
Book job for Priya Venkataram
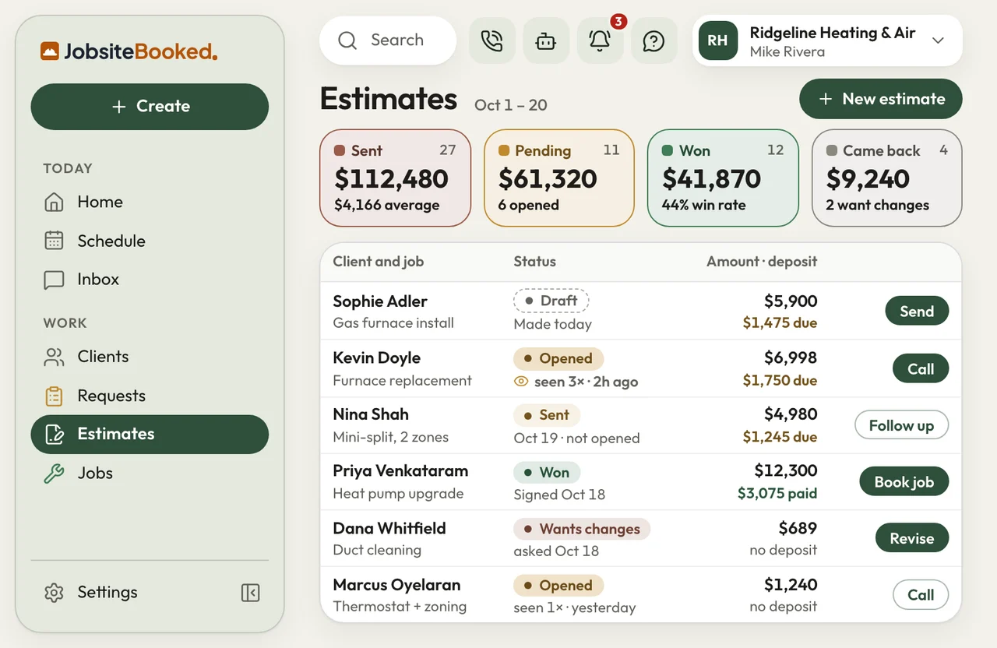pos(904,482)
